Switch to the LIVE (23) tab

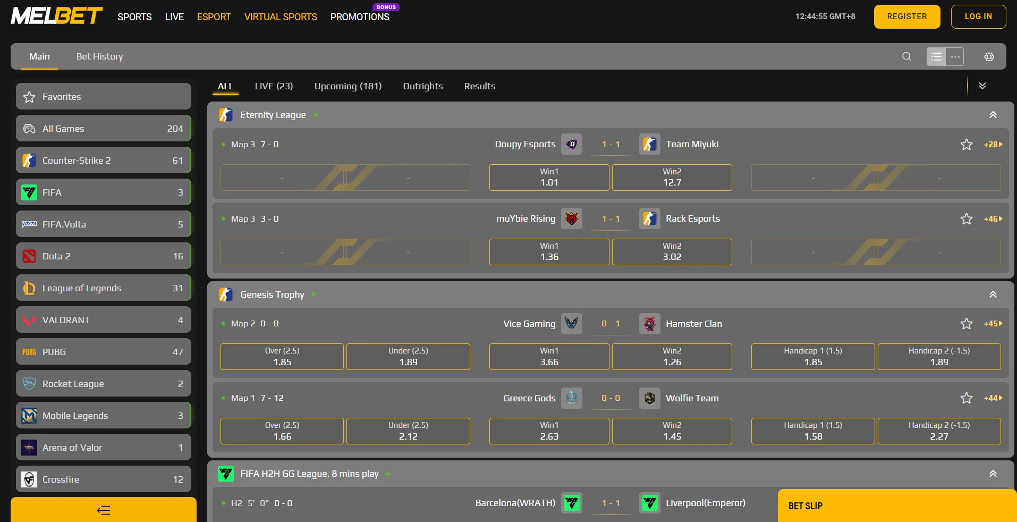[274, 86]
